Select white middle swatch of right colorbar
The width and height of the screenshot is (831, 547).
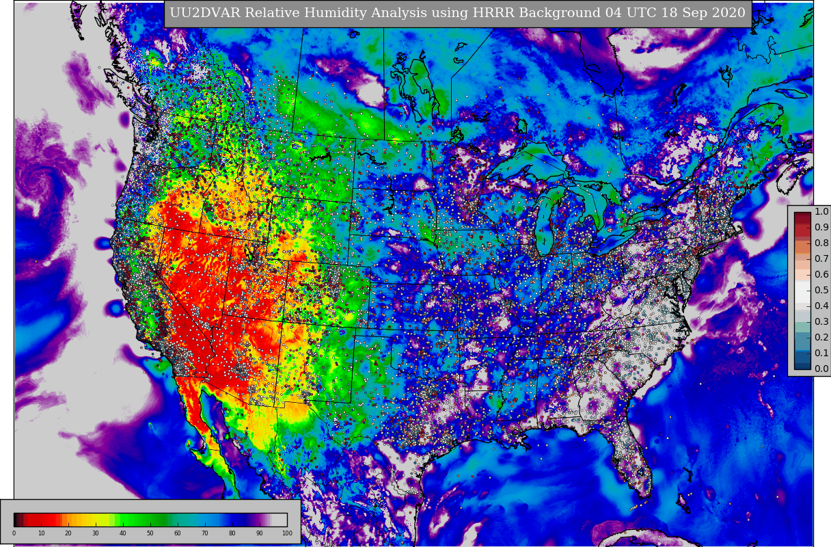click(x=802, y=291)
